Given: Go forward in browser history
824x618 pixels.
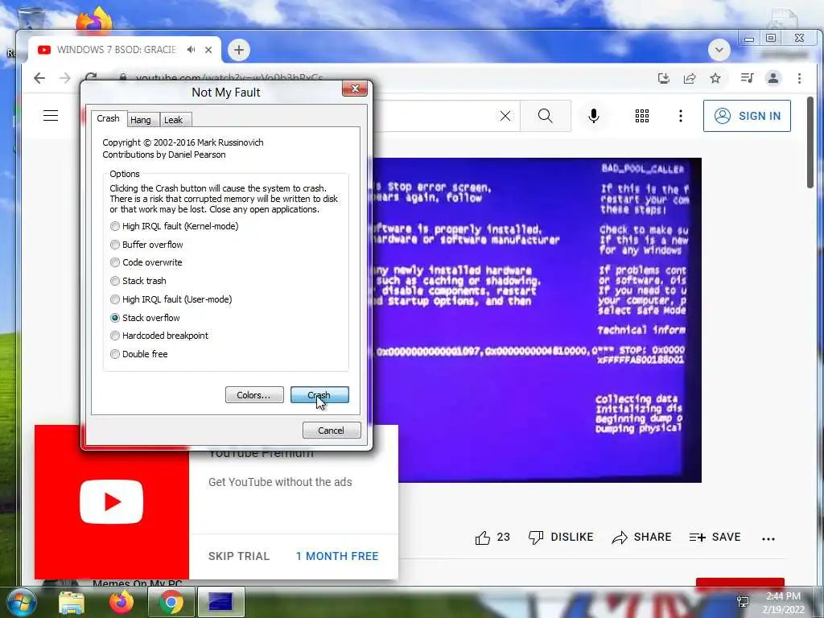Looking at the screenshot, I should tap(64, 78).
